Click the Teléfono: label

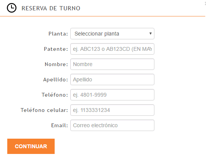(55, 95)
